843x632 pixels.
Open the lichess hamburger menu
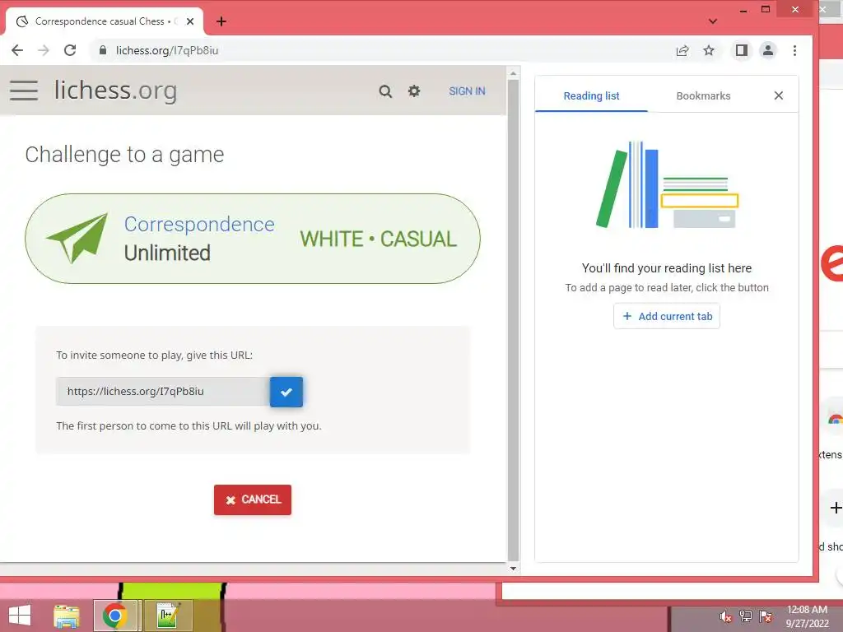point(24,91)
